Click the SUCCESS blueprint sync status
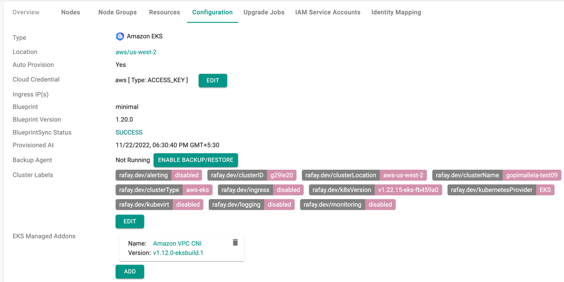The image size is (564, 282). (129, 132)
